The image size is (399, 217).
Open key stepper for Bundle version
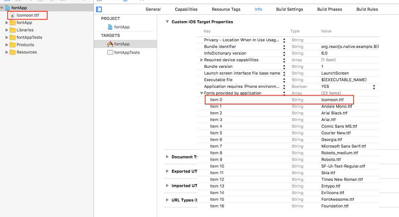(x=284, y=66)
